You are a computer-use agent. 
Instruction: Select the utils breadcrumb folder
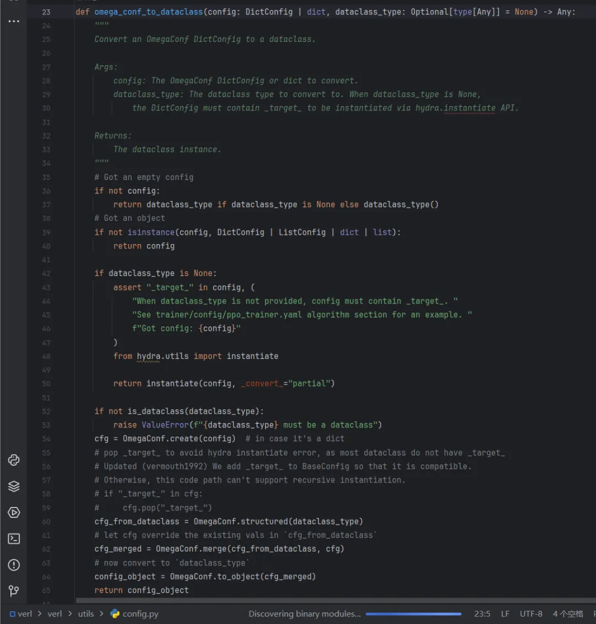[x=86, y=614]
